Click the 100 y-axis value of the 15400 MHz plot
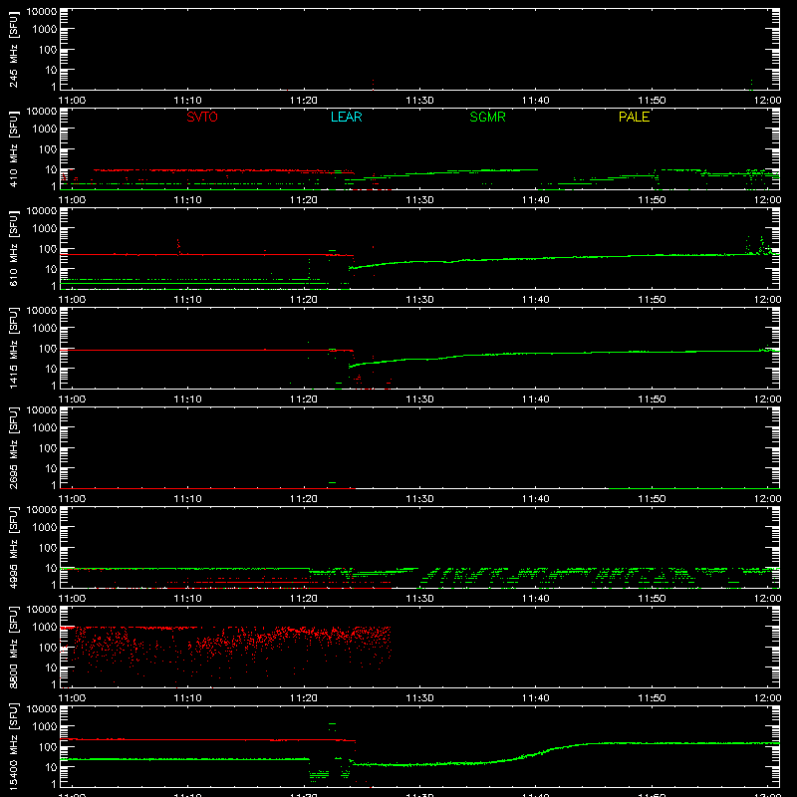 pos(48,747)
